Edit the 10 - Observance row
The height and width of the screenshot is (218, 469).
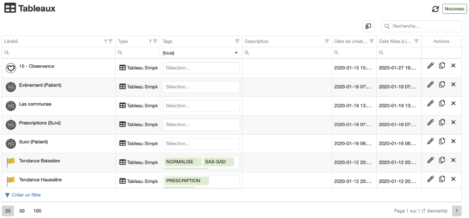pos(430,66)
